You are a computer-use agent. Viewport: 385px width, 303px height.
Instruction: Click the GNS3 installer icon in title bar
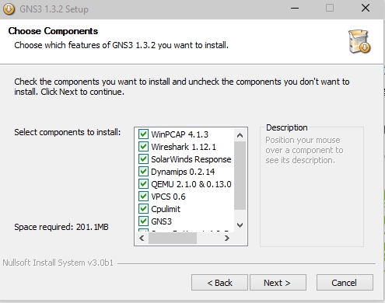point(9,9)
